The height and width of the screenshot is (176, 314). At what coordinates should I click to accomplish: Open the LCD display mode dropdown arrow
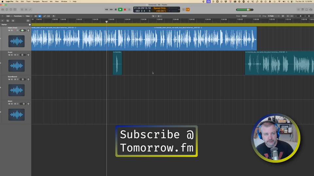179,9
